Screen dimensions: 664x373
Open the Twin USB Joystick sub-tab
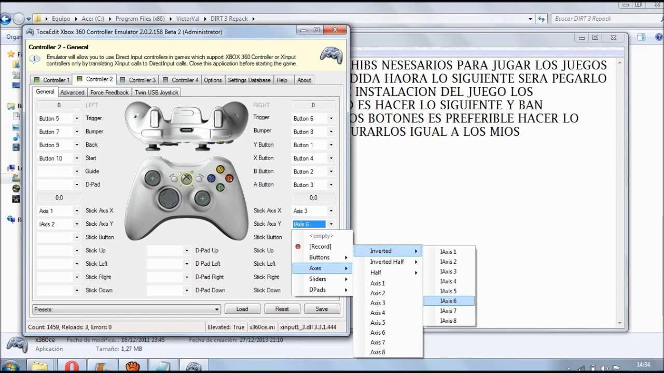157,92
